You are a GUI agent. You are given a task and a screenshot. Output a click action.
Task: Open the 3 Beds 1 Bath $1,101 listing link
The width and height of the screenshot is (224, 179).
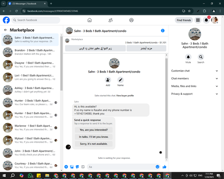click(x=146, y=43)
